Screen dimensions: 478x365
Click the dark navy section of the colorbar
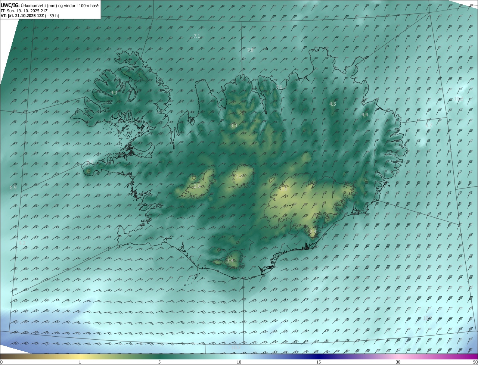click(x=319, y=356)
